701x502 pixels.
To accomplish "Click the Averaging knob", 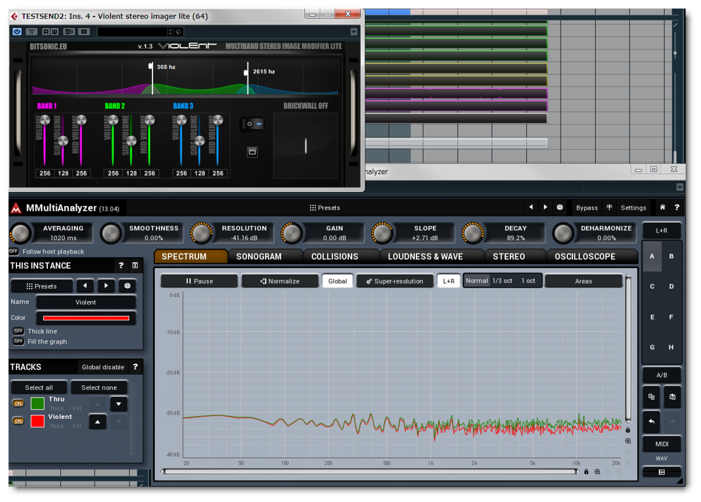I will click(x=20, y=233).
